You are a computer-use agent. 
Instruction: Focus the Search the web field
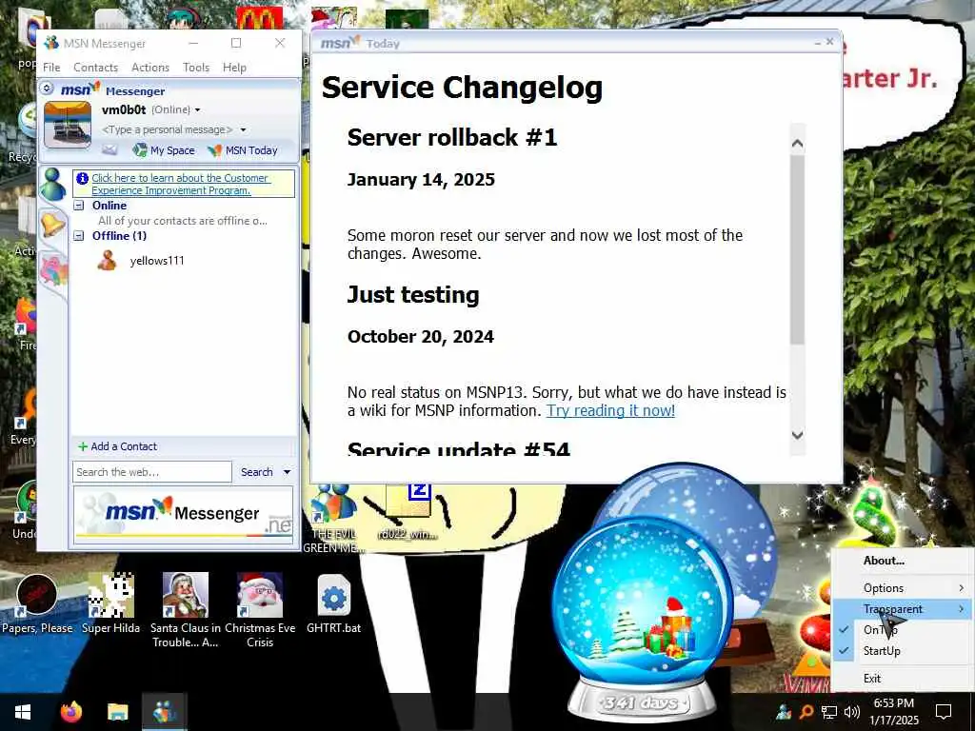click(151, 472)
